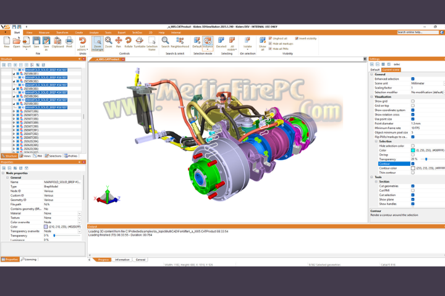Image resolution: width=445 pixels, height=296 pixels.
Task: Click the Neighborhood search icon
Action: point(180,41)
